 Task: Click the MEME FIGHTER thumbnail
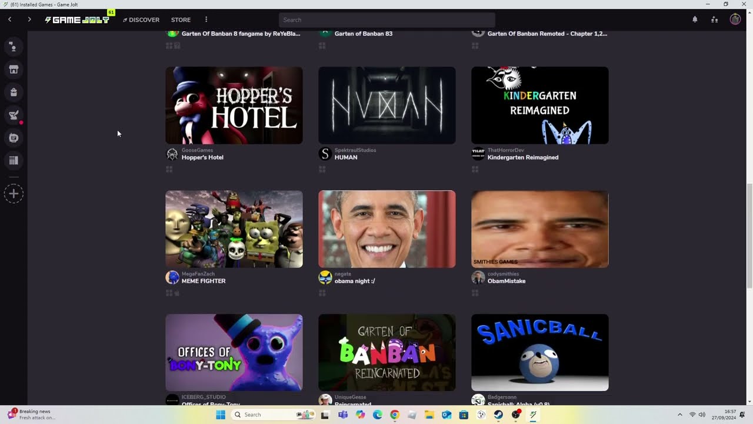(234, 229)
